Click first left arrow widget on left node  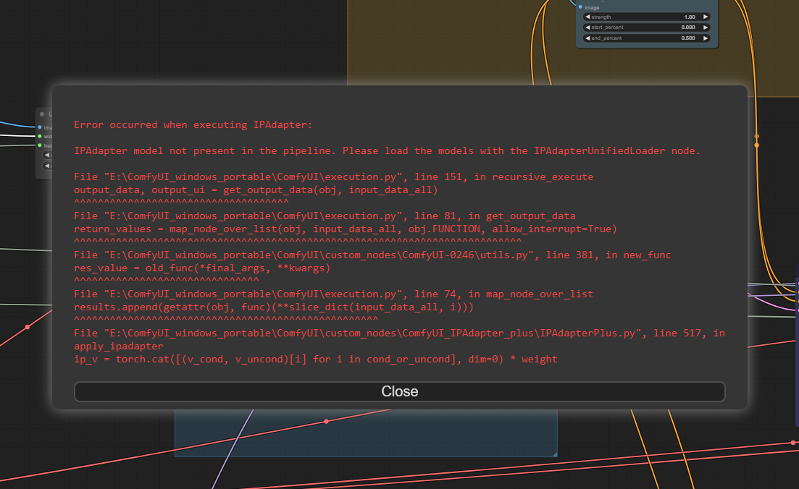[x=47, y=156]
